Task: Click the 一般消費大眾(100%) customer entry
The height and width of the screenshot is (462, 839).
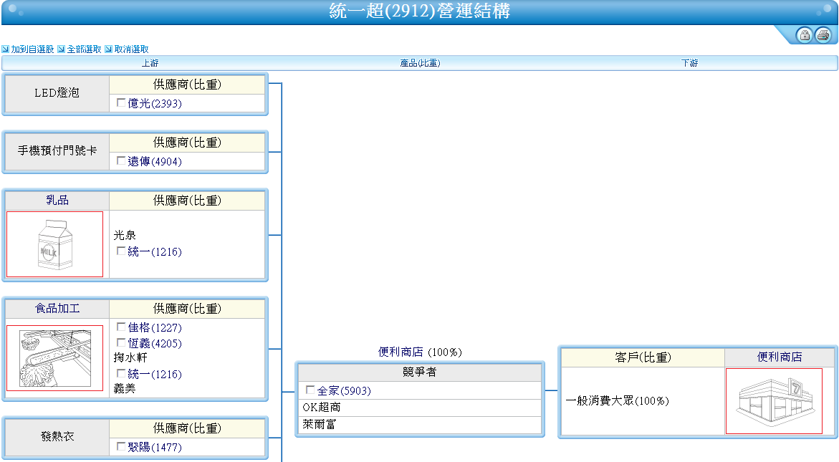Action: pos(618,401)
